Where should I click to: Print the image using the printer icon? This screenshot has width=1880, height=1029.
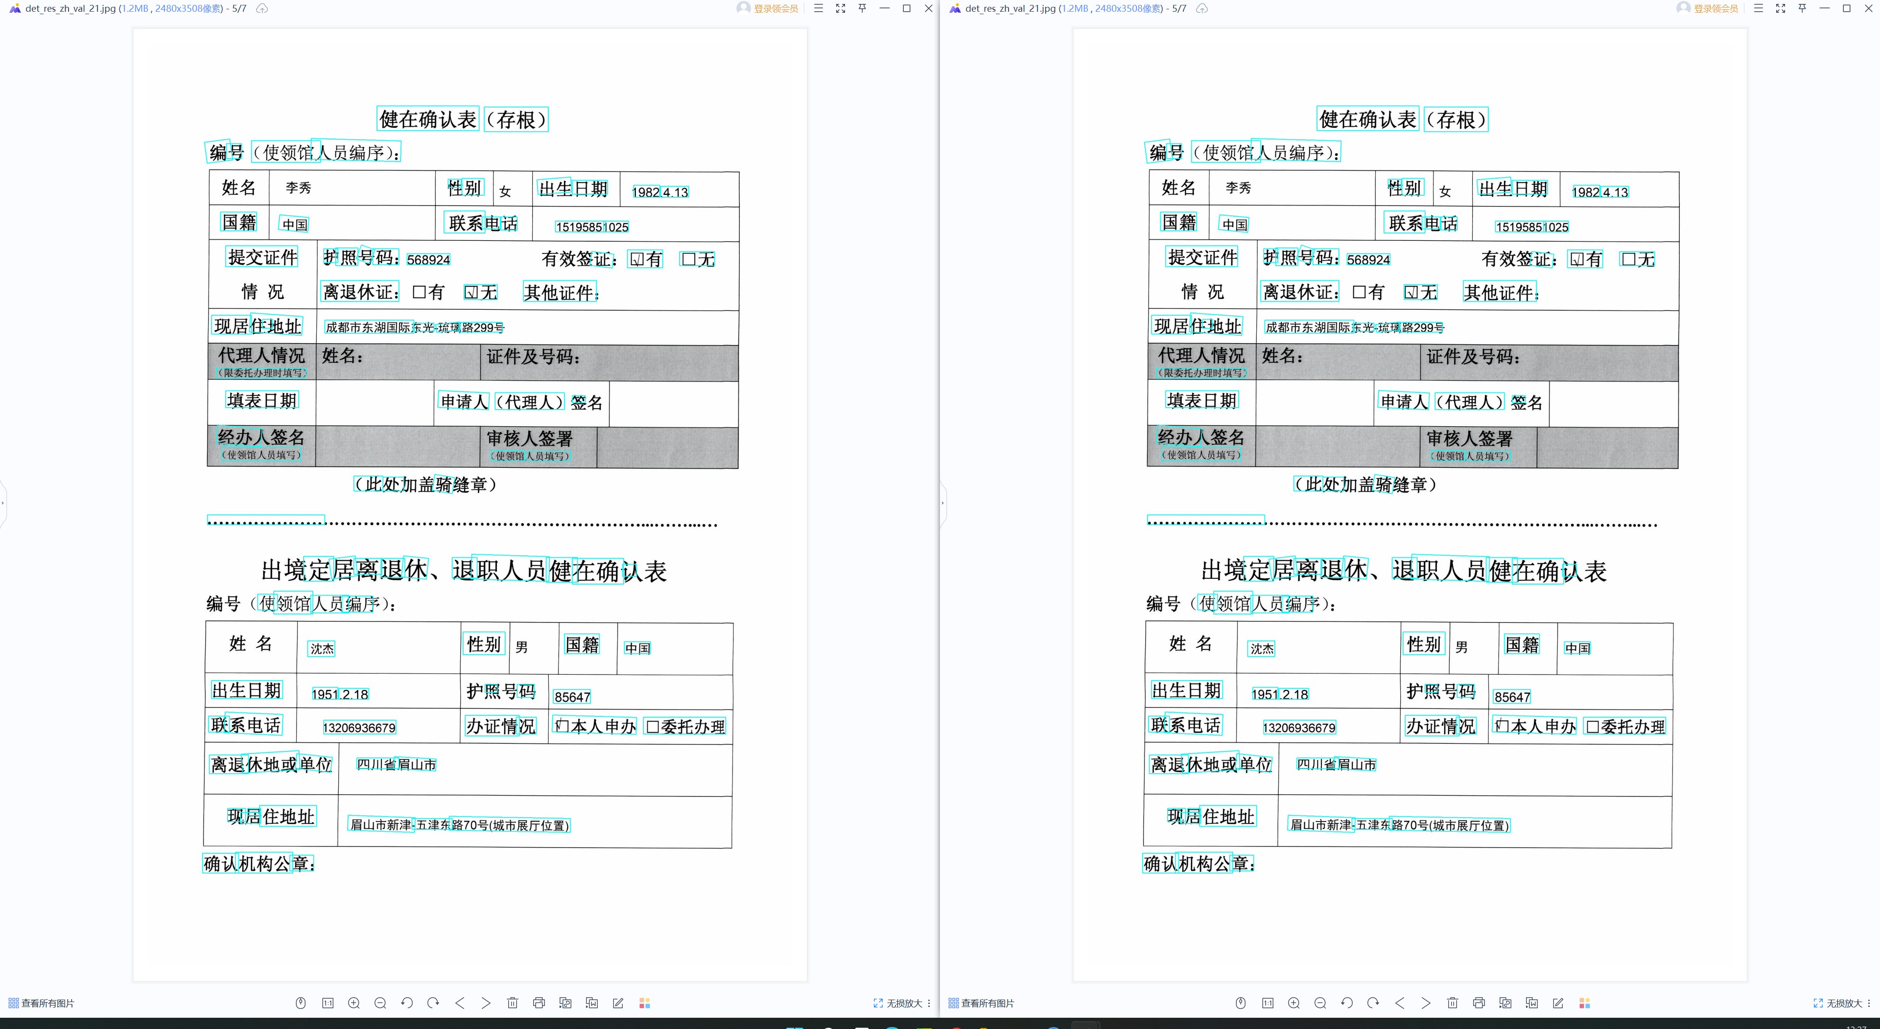click(x=540, y=1003)
